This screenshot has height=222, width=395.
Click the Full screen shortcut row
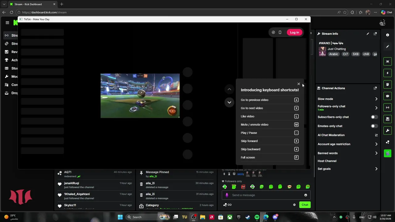point(270,158)
